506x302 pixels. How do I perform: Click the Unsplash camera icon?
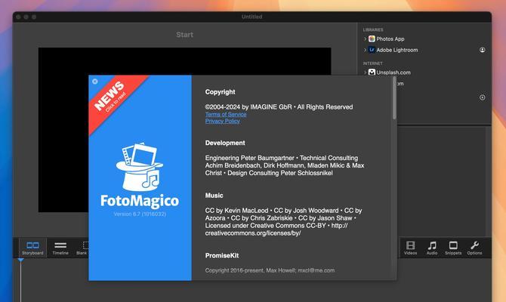372,72
